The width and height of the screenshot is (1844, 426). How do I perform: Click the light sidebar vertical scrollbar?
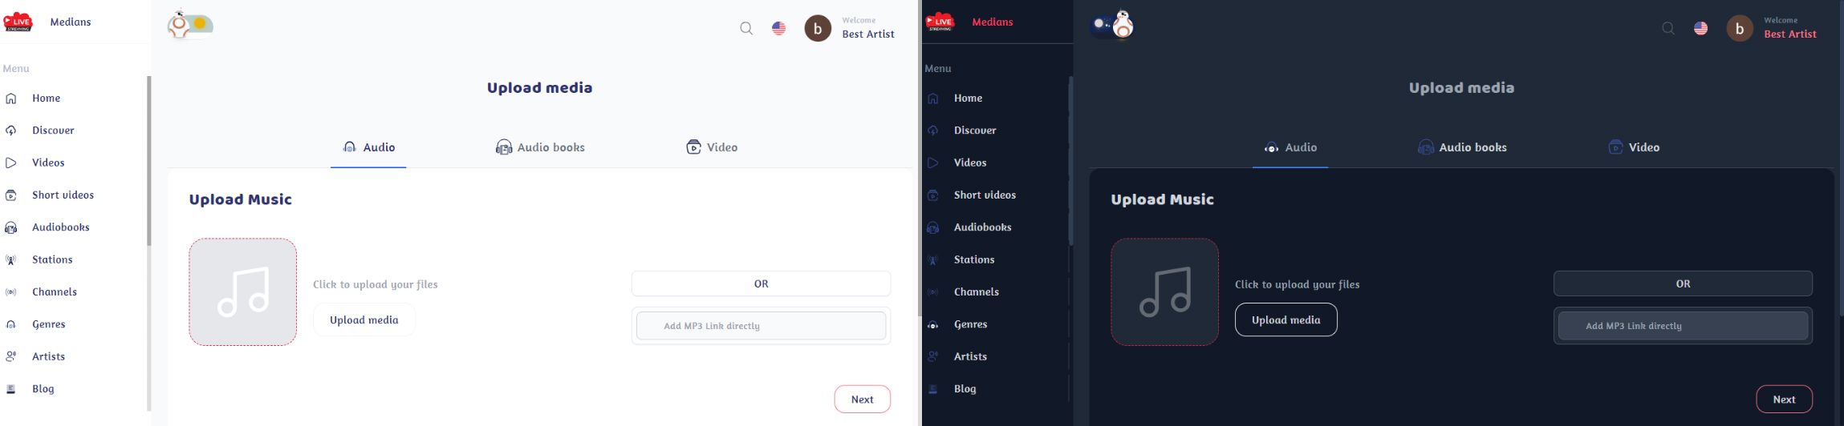click(148, 161)
